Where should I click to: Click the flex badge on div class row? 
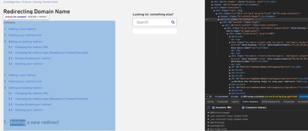point(240,11)
